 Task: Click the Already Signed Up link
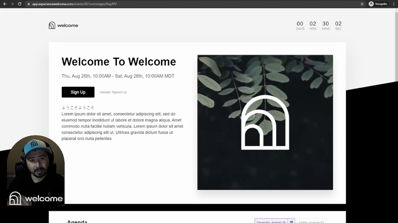[x=113, y=92]
